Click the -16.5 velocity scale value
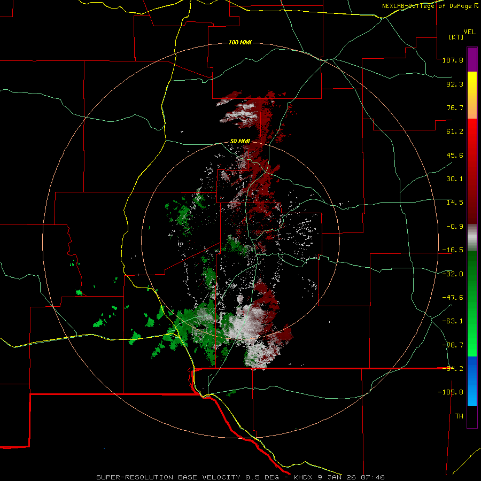 [x=453, y=250]
